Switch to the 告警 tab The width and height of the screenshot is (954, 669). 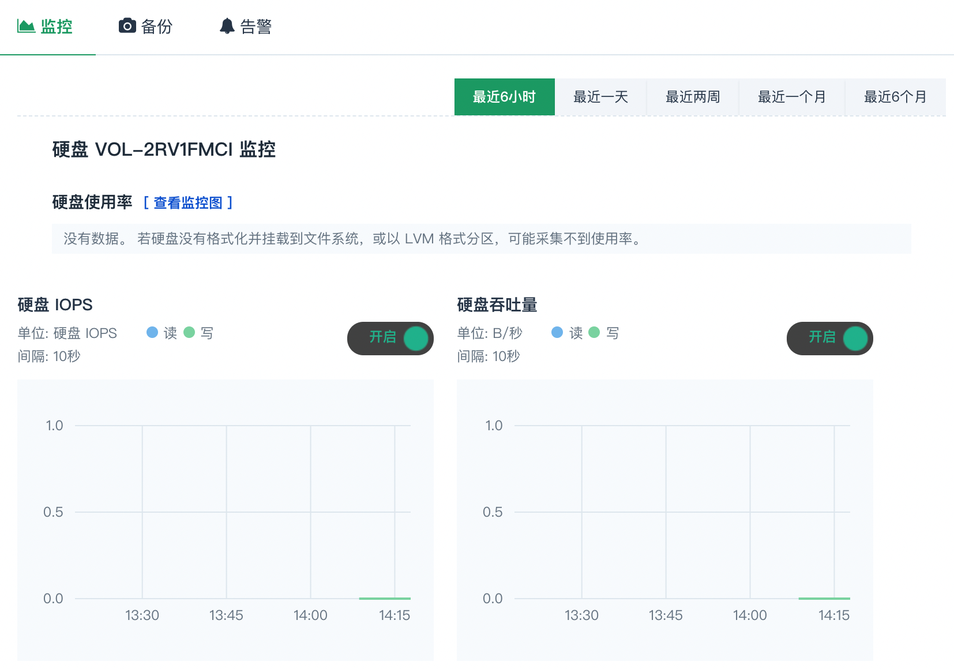pyautogui.click(x=246, y=27)
